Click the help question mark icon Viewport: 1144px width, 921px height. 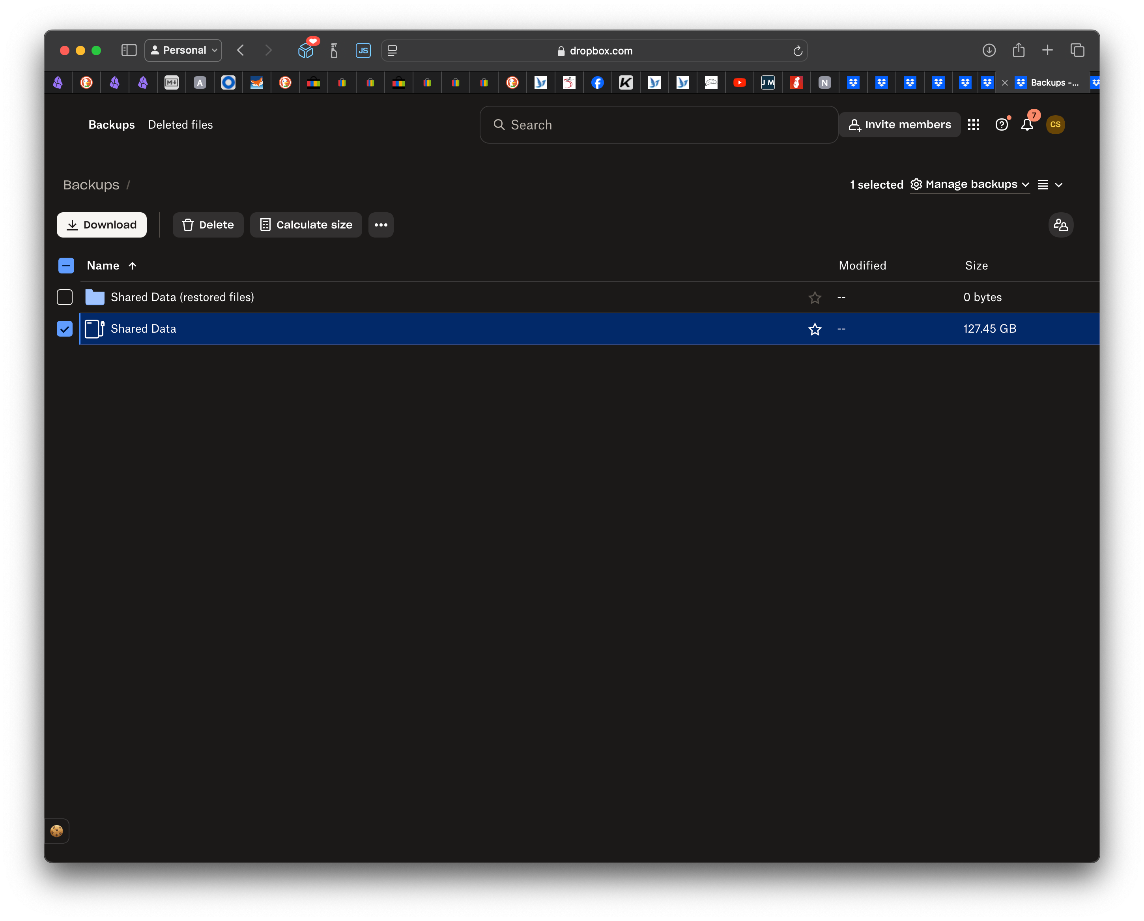click(x=1001, y=125)
